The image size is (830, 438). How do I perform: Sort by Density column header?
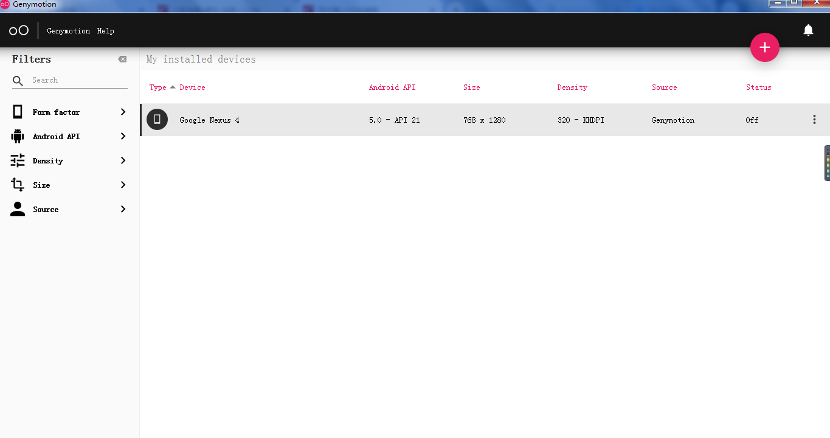(572, 87)
